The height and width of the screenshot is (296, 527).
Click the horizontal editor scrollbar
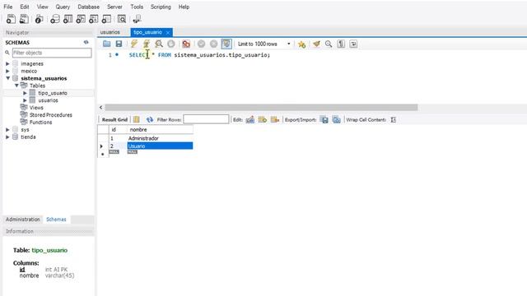pos(261,108)
